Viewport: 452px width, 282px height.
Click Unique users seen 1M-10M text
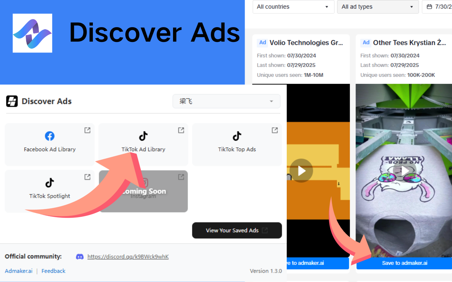coord(290,75)
